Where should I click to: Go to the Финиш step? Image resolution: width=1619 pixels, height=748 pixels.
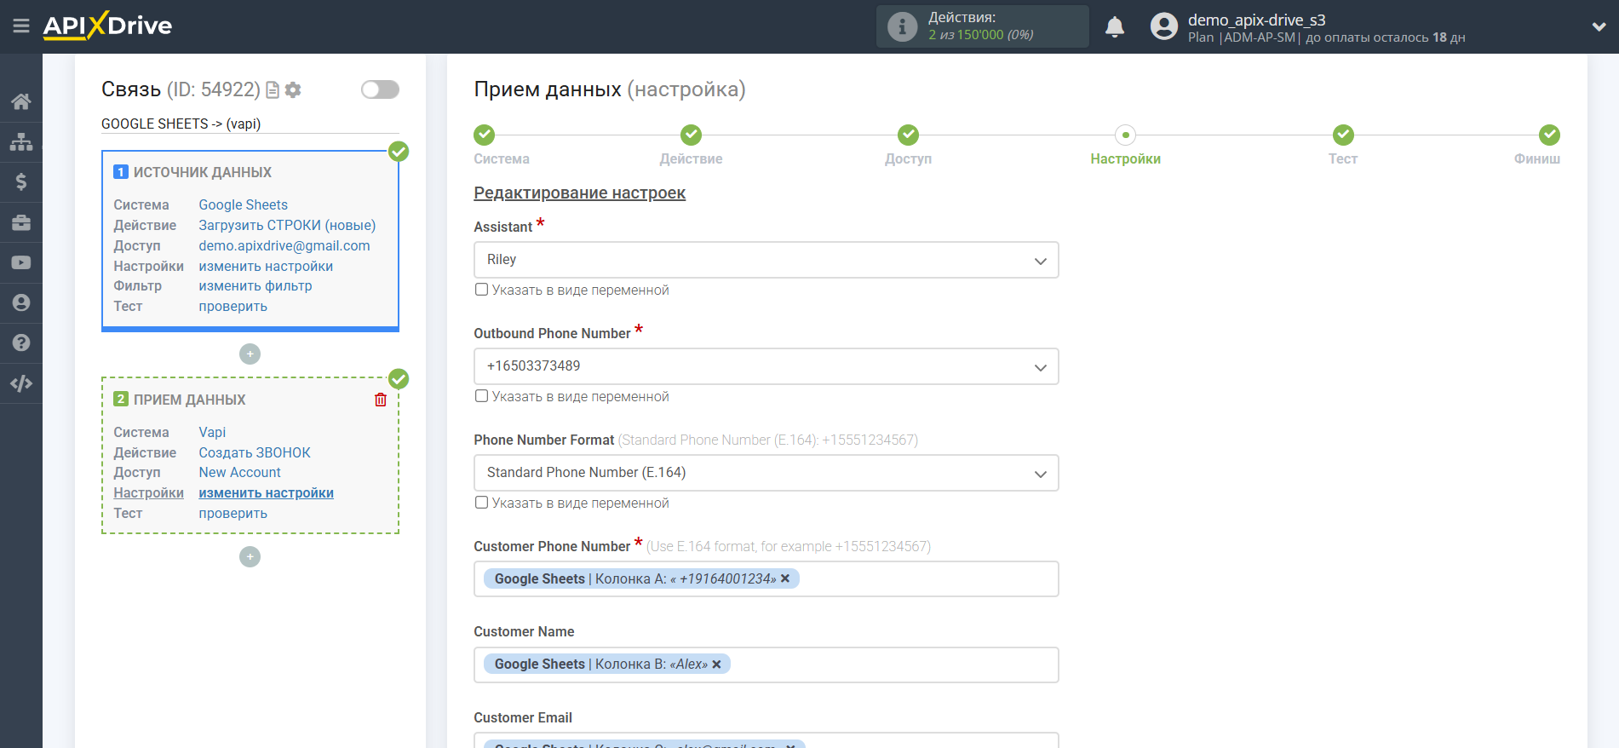(x=1549, y=135)
